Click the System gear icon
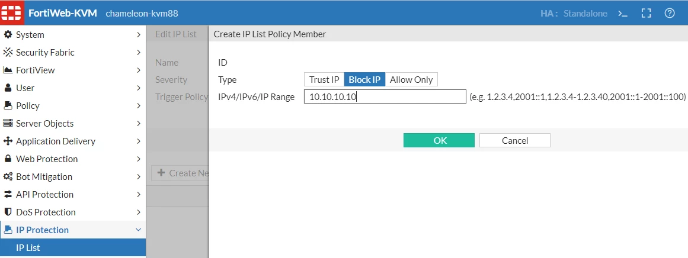Viewport: 688px width, 258px height. tap(8, 34)
